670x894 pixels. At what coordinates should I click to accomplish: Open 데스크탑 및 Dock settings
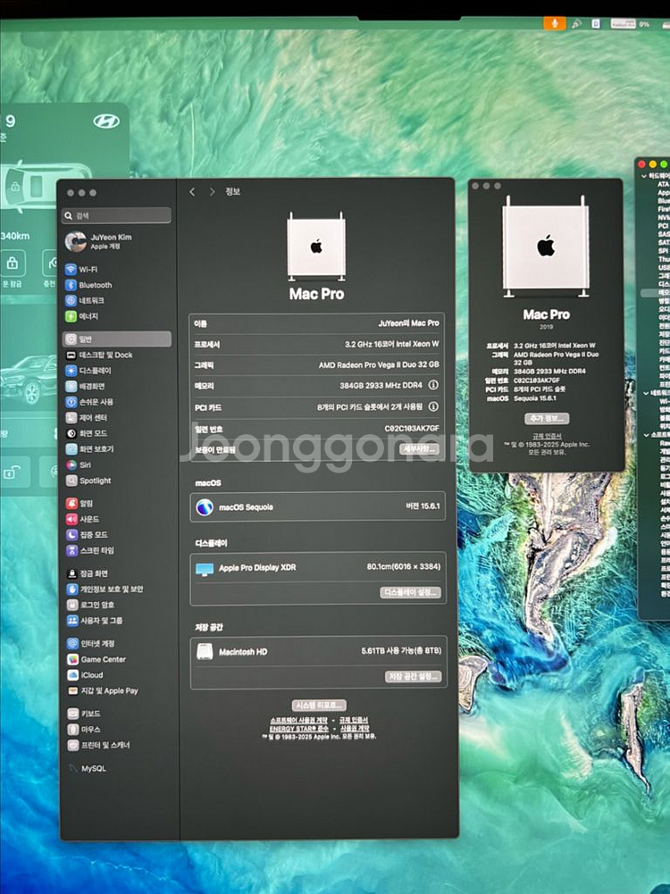click(x=117, y=355)
